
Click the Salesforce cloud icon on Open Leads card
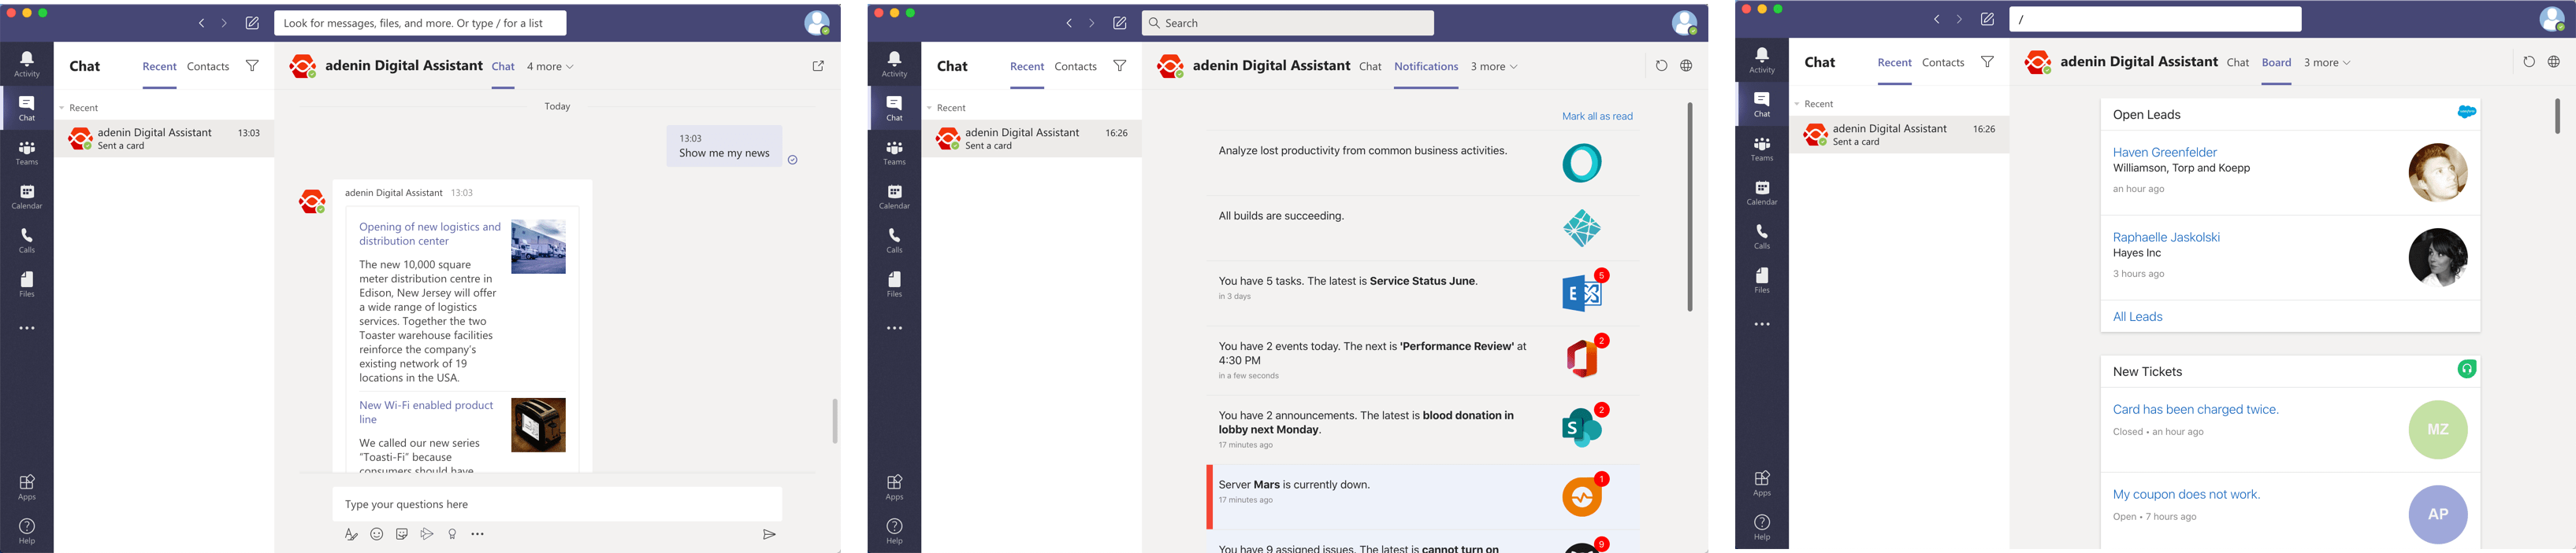tap(2467, 112)
